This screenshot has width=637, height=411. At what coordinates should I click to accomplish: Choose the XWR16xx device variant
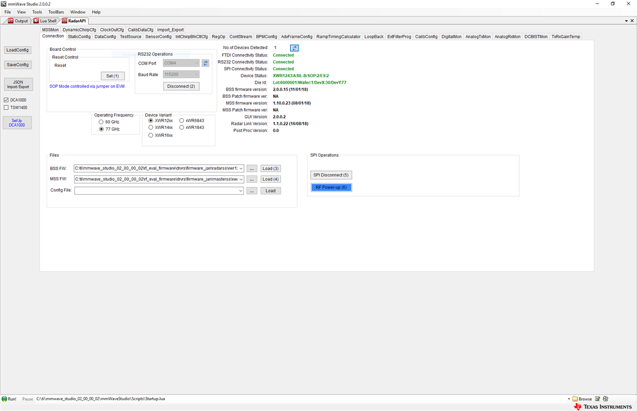[151, 135]
